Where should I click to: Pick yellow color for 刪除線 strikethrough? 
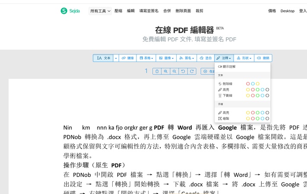click(258, 84)
